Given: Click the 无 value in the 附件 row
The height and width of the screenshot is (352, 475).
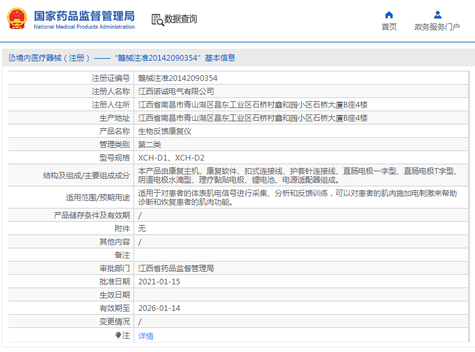Looking at the screenshot, I should [x=142, y=229].
